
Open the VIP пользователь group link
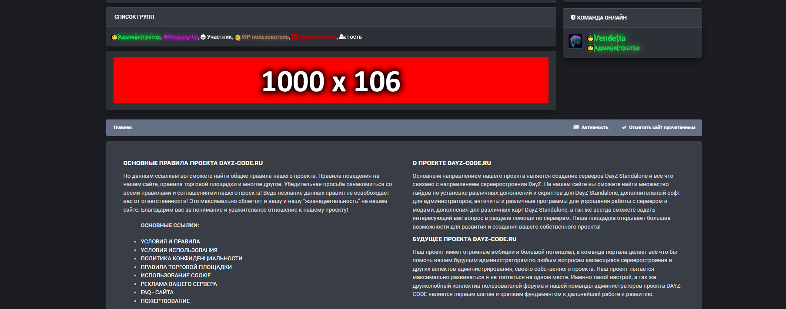(x=265, y=37)
